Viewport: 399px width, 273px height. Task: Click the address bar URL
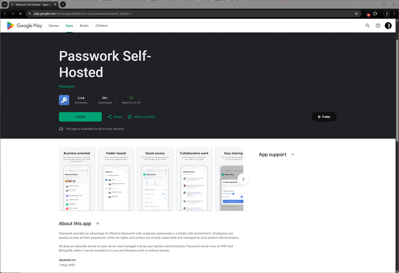83,14
